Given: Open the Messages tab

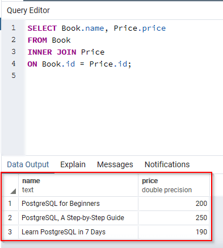Looking at the screenshot, I should pyautogui.click(x=115, y=164).
